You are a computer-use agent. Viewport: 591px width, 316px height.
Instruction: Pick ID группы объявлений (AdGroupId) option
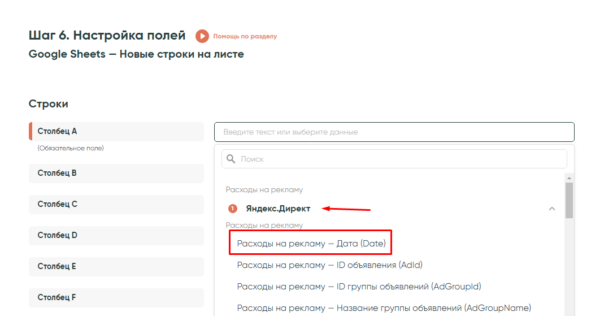(x=359, y=286)
